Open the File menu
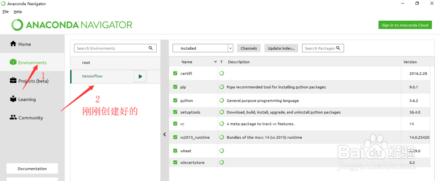Screen dimensions: 440x181 pyautogui.click(x=6, y=11)
